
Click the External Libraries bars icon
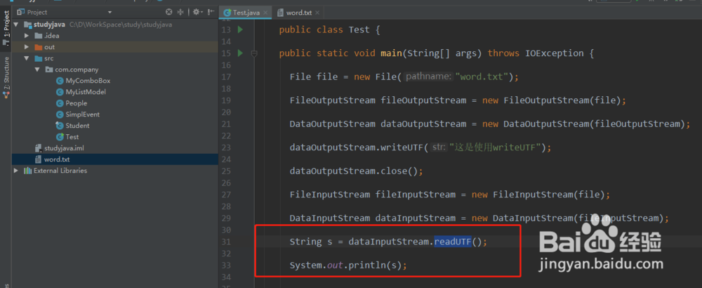coord(28,171)
